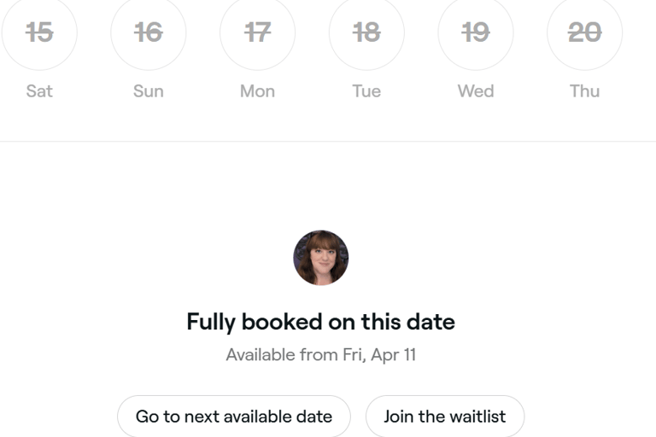Viewport: 656px width, 437px height.
Task: Click the horizontal divider below the dates
Action: click(x=328, y=142)
